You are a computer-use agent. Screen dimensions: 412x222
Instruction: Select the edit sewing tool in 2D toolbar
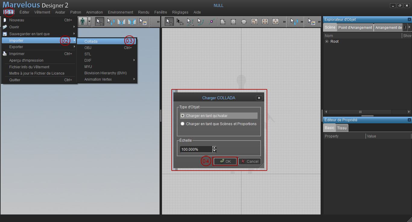pyautogui.click(x=295, y=22)
